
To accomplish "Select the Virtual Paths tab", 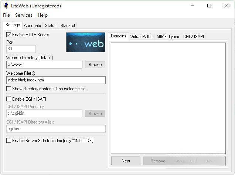I will pos(141,37).
